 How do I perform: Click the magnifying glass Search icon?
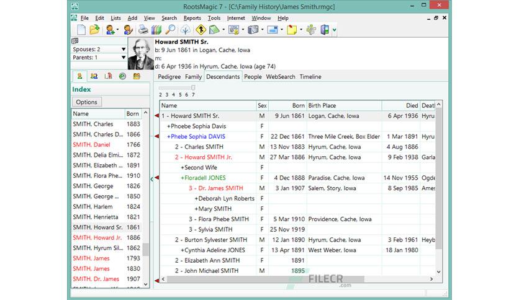170,30
